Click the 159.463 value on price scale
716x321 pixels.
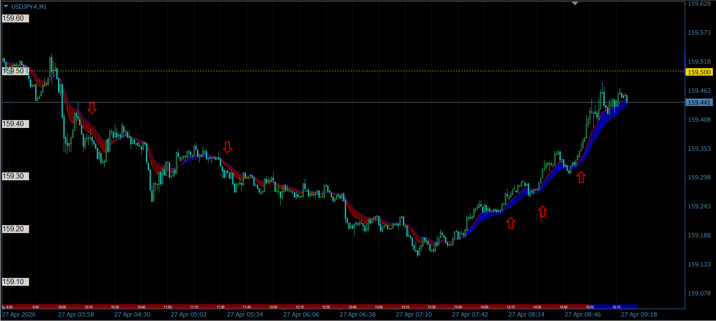point(699,91)
